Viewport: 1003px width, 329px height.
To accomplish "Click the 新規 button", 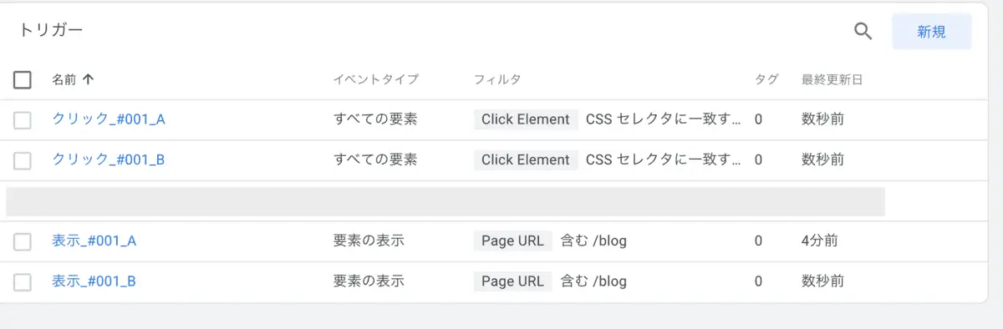I will pyautogui.click(x=932, y=32).
